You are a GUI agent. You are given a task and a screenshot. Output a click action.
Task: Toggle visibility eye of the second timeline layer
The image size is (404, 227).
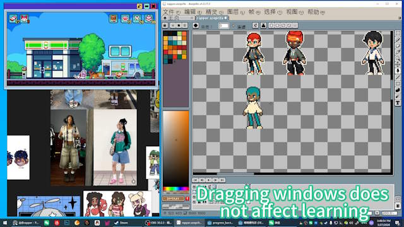click(x=194, y=192)
